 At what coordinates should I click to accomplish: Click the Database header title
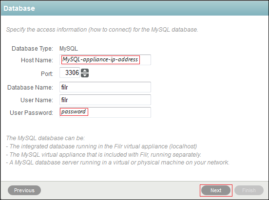pos(19,8)
